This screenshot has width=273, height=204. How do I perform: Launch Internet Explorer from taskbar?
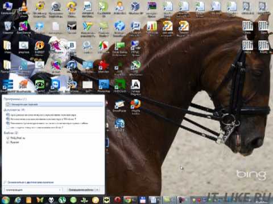[x=18, y=200]
